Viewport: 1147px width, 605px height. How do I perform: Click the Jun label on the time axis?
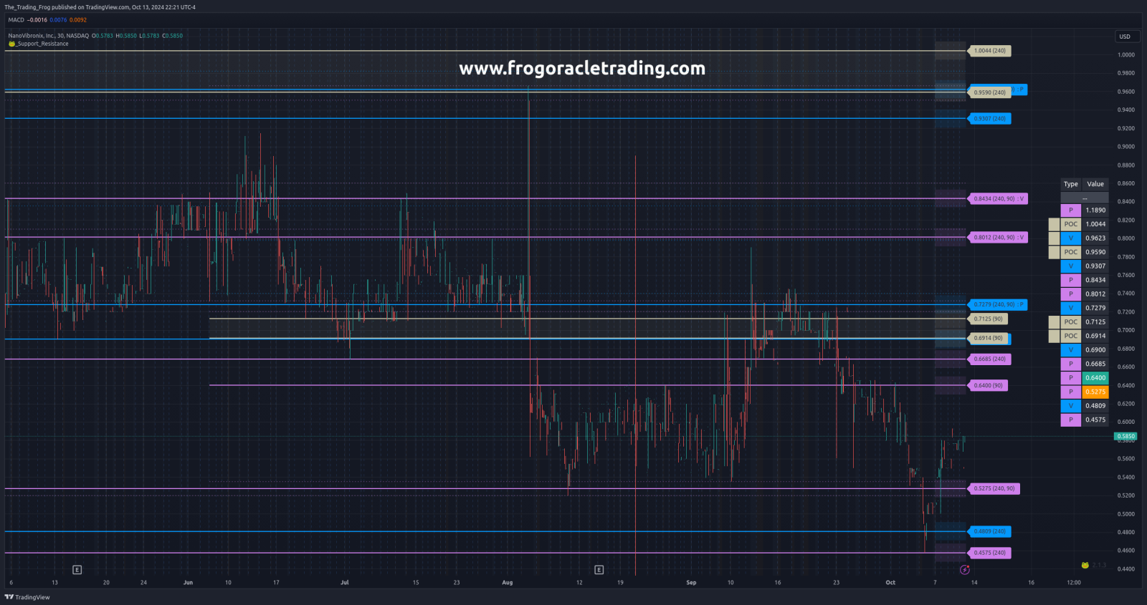[188, 583]
